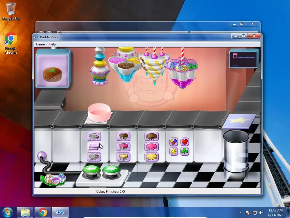Push the green right-arrow conveyor button
The image size is (290, 218).
coord(111,170)
